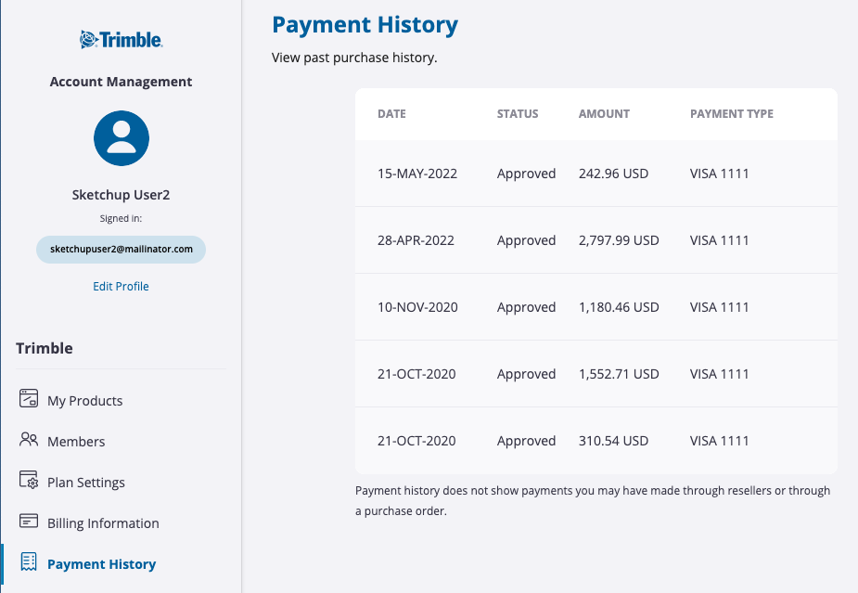Click Approved status in 10-NOV-2020 row
Screen dimensions: 858x593
527,307
